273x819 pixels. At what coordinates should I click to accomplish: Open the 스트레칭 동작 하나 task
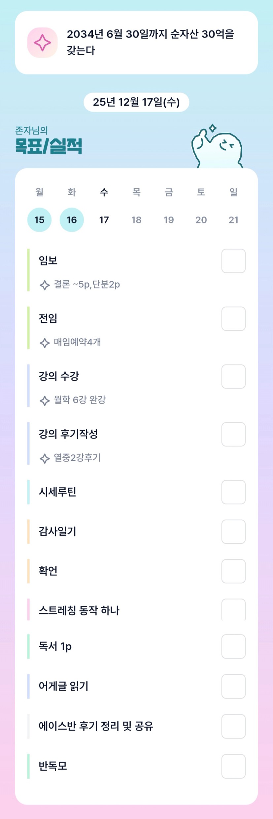tap(79, 610)
